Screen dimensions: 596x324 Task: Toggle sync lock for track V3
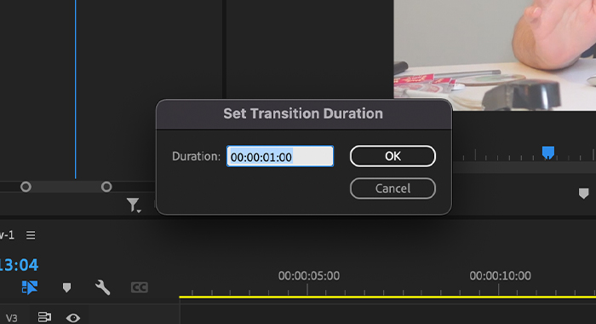44,317
